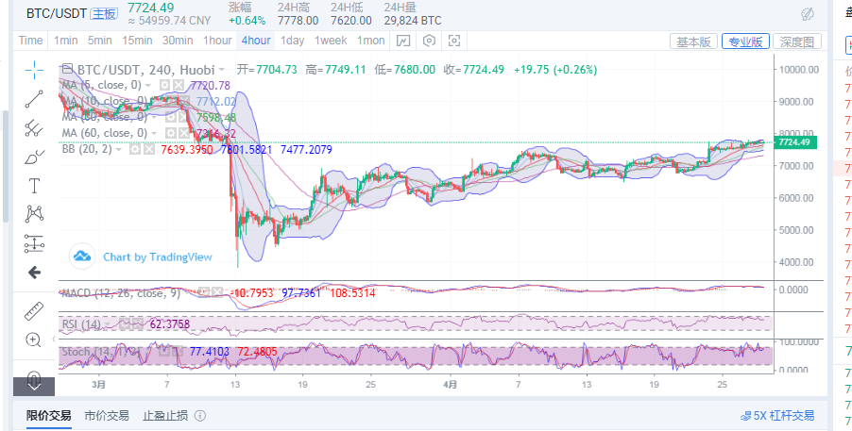Click the zoom-in magnifier tool
This screenshot has width=852, height=431.
tap(34, 340)
